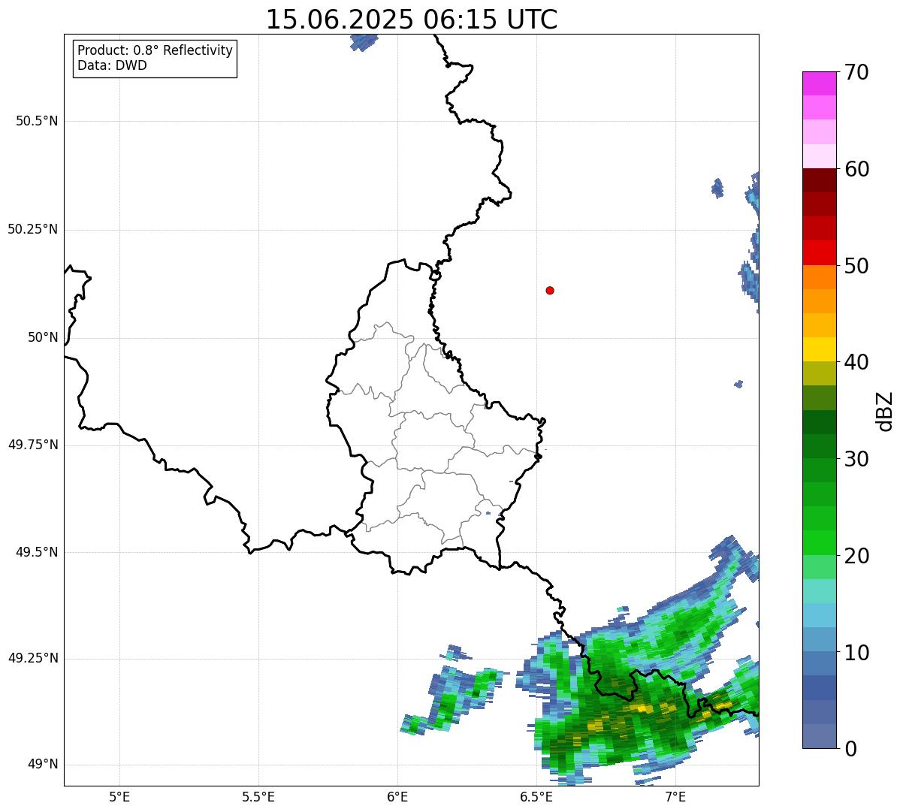This screenshot has height=812, width=903.
Task: Click the colorbar tick label 10
Action: tap(856, 653)
